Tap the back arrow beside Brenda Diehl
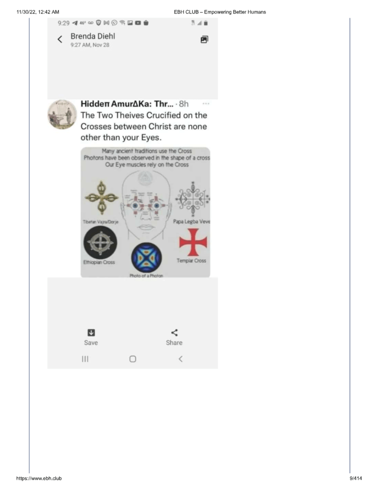 60,39
